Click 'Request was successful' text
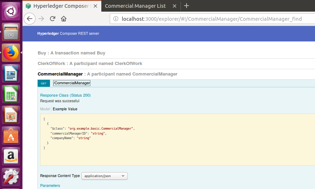315x189 pixels. (x=60, y=101)
